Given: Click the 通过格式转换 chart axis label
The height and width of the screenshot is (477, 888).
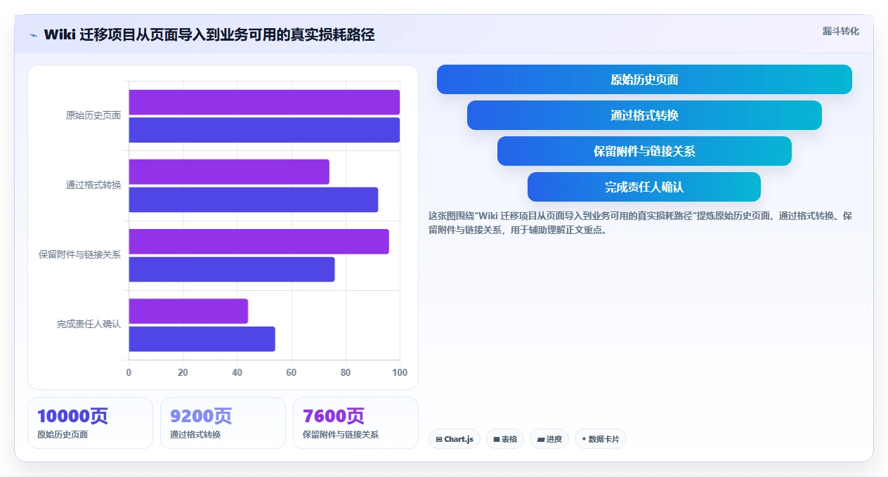Looking at the screenshot, I should tap(93, 185).
